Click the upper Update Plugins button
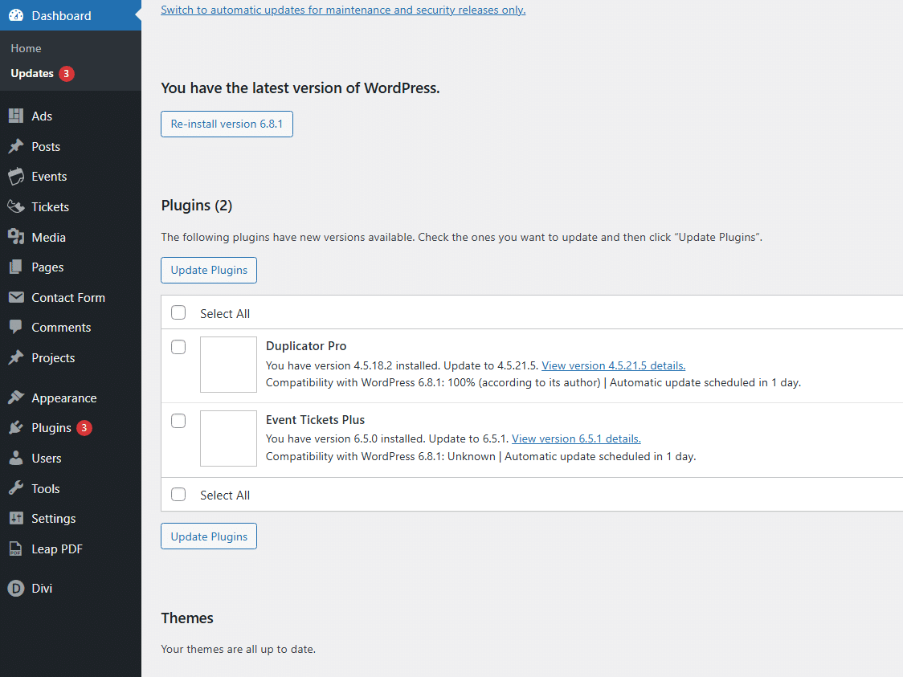903x677 pixels. [x=209, y=270]
